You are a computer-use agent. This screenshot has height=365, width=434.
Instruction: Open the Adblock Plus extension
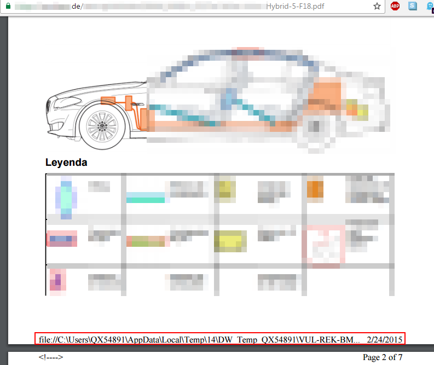pyautogui.click(x=395, y=6)
